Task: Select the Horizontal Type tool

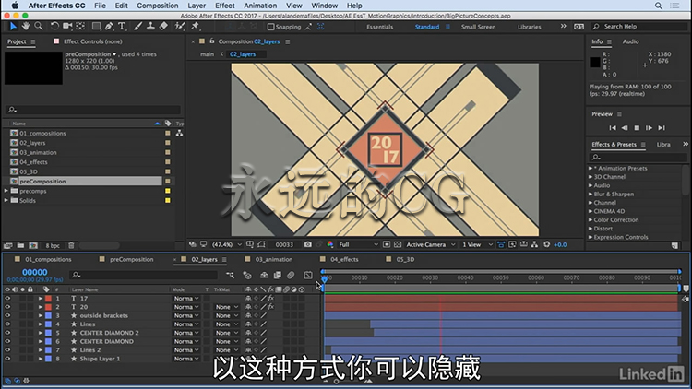Action: click(122, 27)
